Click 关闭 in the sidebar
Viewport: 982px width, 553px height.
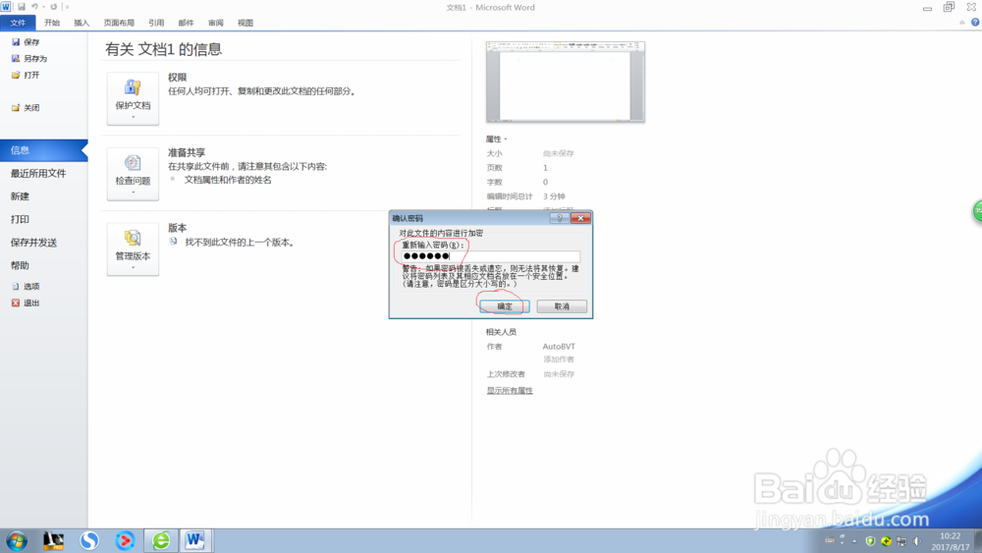click(26, 108)
